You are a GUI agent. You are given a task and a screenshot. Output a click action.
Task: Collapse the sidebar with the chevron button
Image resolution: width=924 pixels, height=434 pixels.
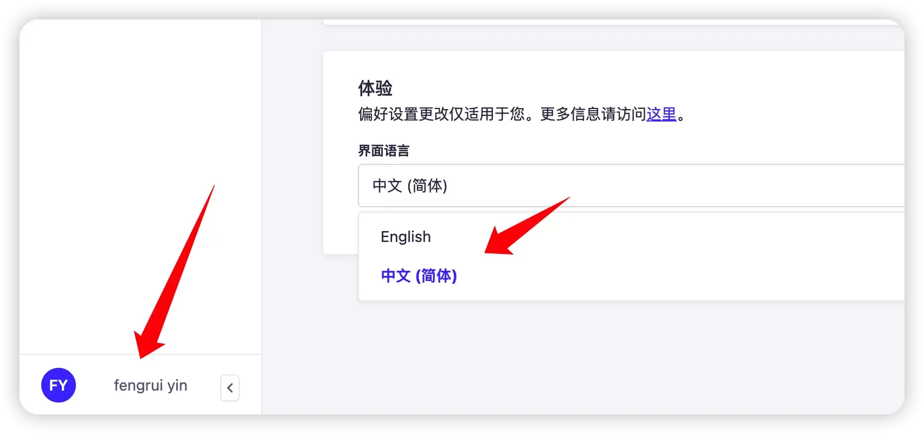(x=230, y=388)
